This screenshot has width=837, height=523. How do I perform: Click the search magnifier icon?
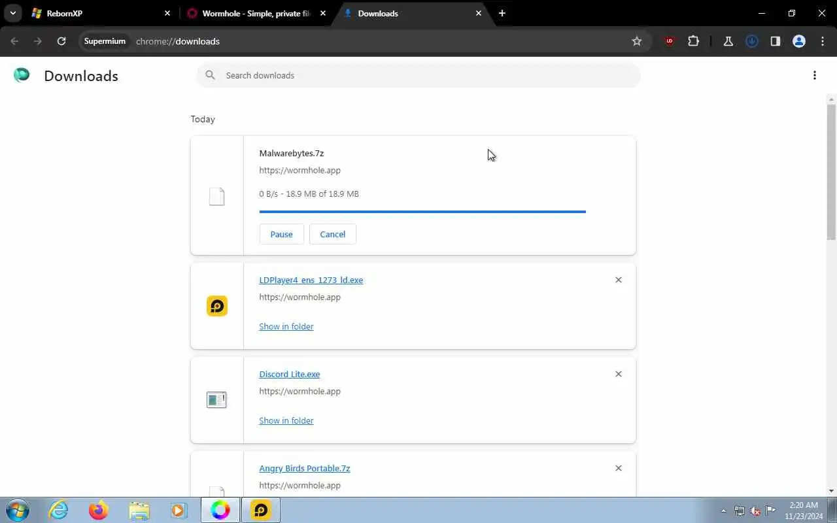pos(210,75)
